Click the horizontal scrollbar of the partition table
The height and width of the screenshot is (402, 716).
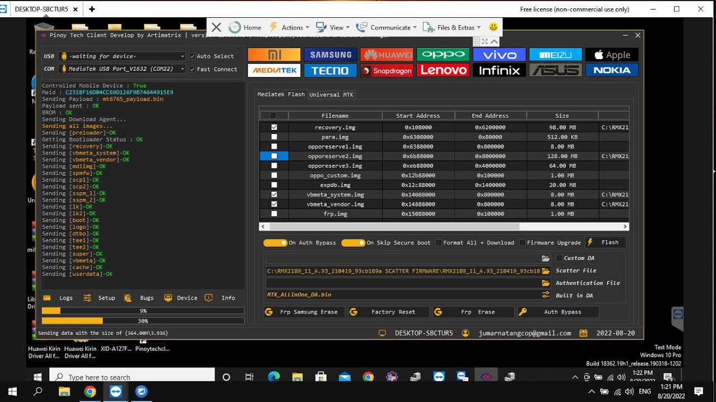point(394,226)
